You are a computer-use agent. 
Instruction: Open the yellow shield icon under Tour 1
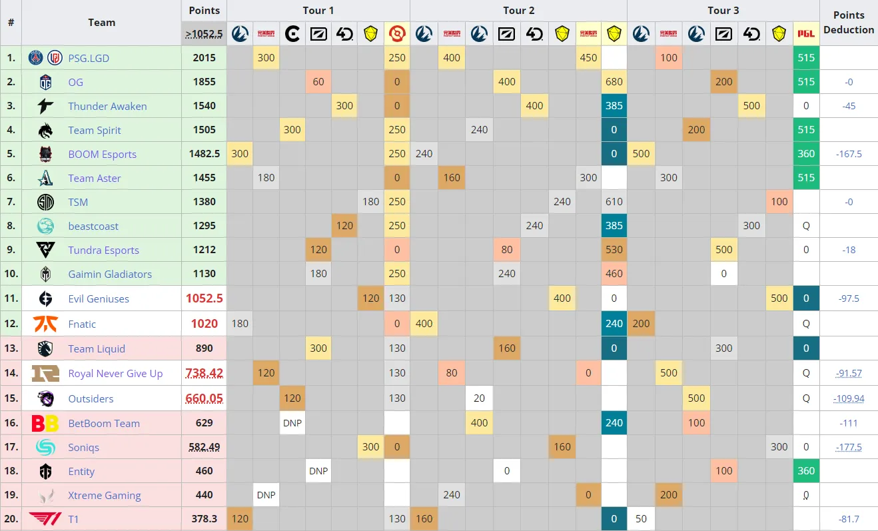[x=371, y=33]
